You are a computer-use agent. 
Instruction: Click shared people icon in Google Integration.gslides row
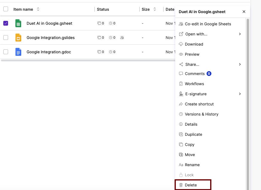(x=122, y=38)
